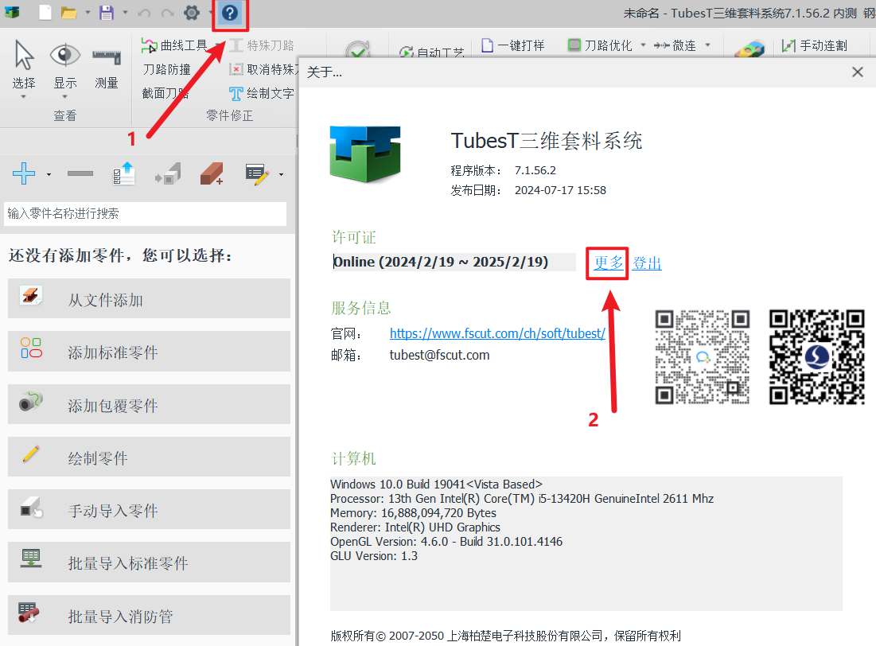Click 一键打样 one-click proofing
The height and width of the screenshot is (646, 876).
(x=513, y=45)
